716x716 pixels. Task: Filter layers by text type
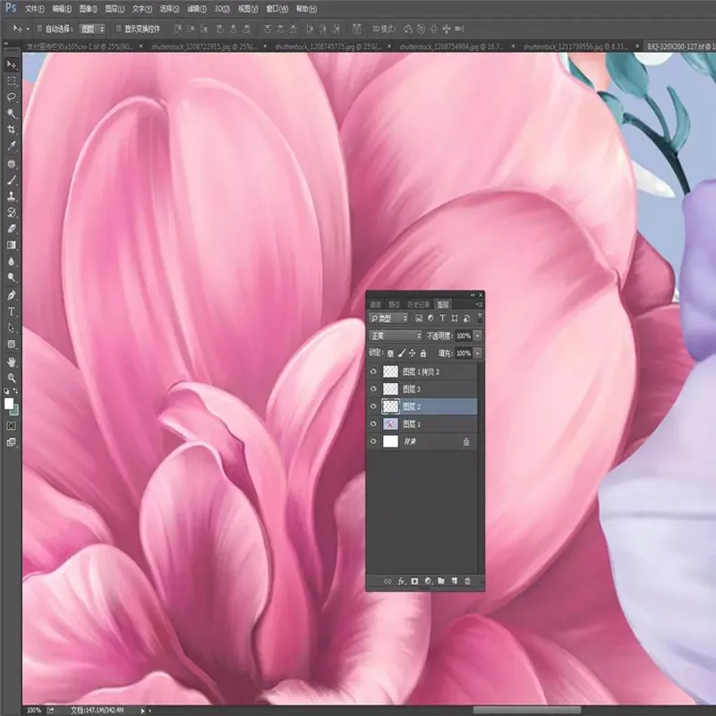click(x=442, y=319)
